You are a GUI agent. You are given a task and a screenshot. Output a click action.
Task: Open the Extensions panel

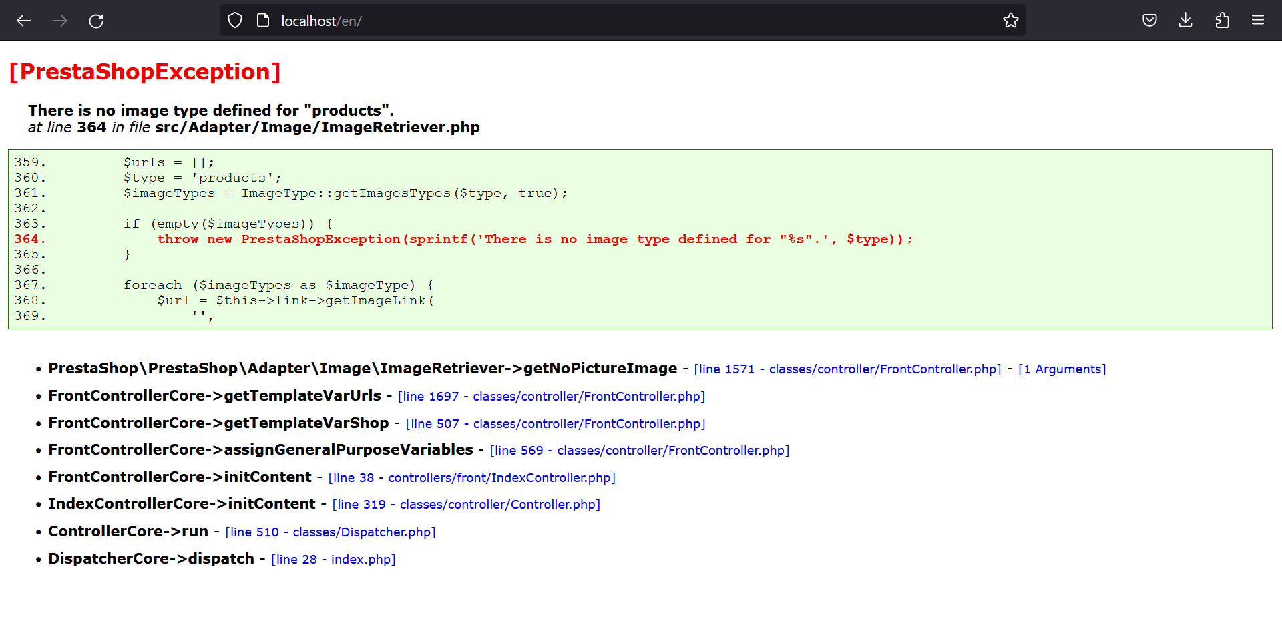[x=1223, y=21]
